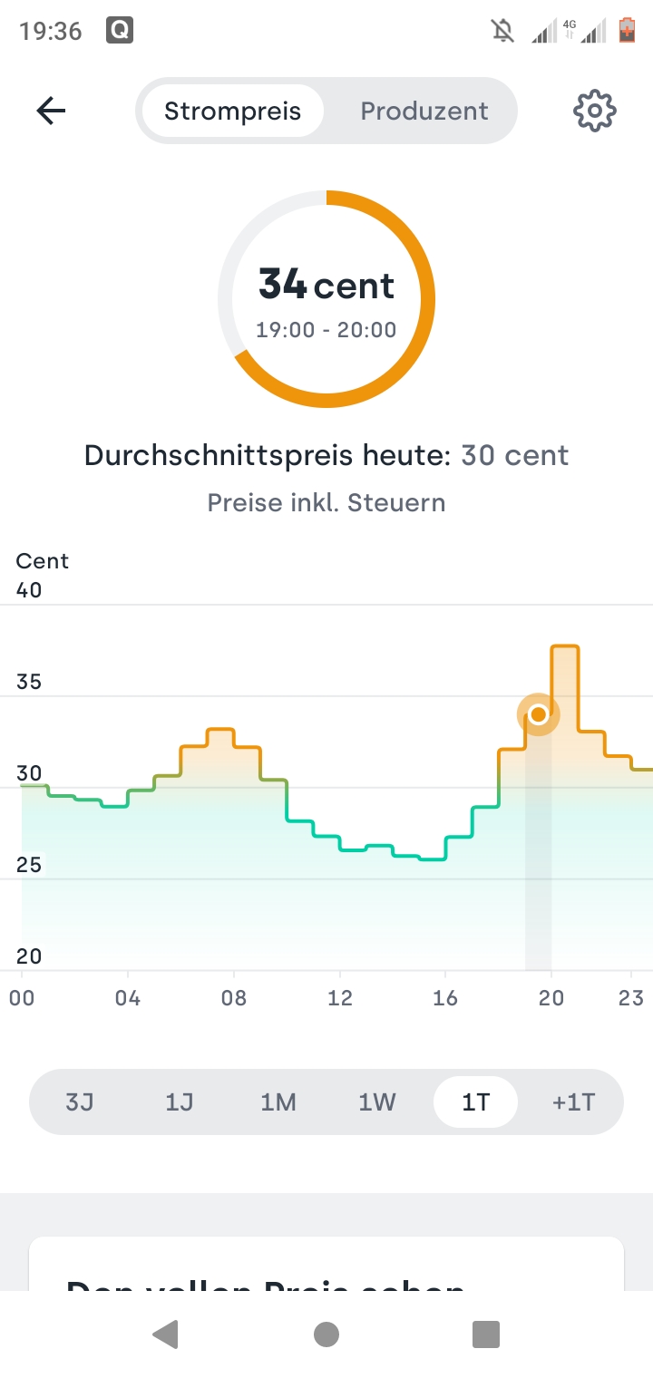The image size is (653, 1378).
Task: Show tomorrow's prices with +1T
Action: click(573, 1102)
